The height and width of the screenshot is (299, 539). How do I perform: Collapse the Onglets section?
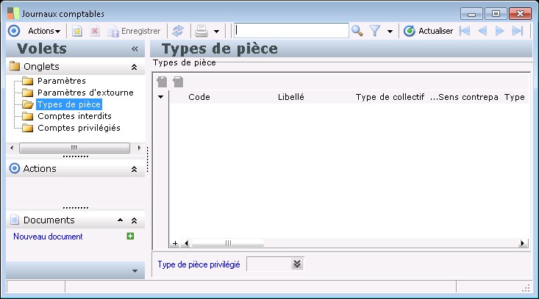pos(134,67)
